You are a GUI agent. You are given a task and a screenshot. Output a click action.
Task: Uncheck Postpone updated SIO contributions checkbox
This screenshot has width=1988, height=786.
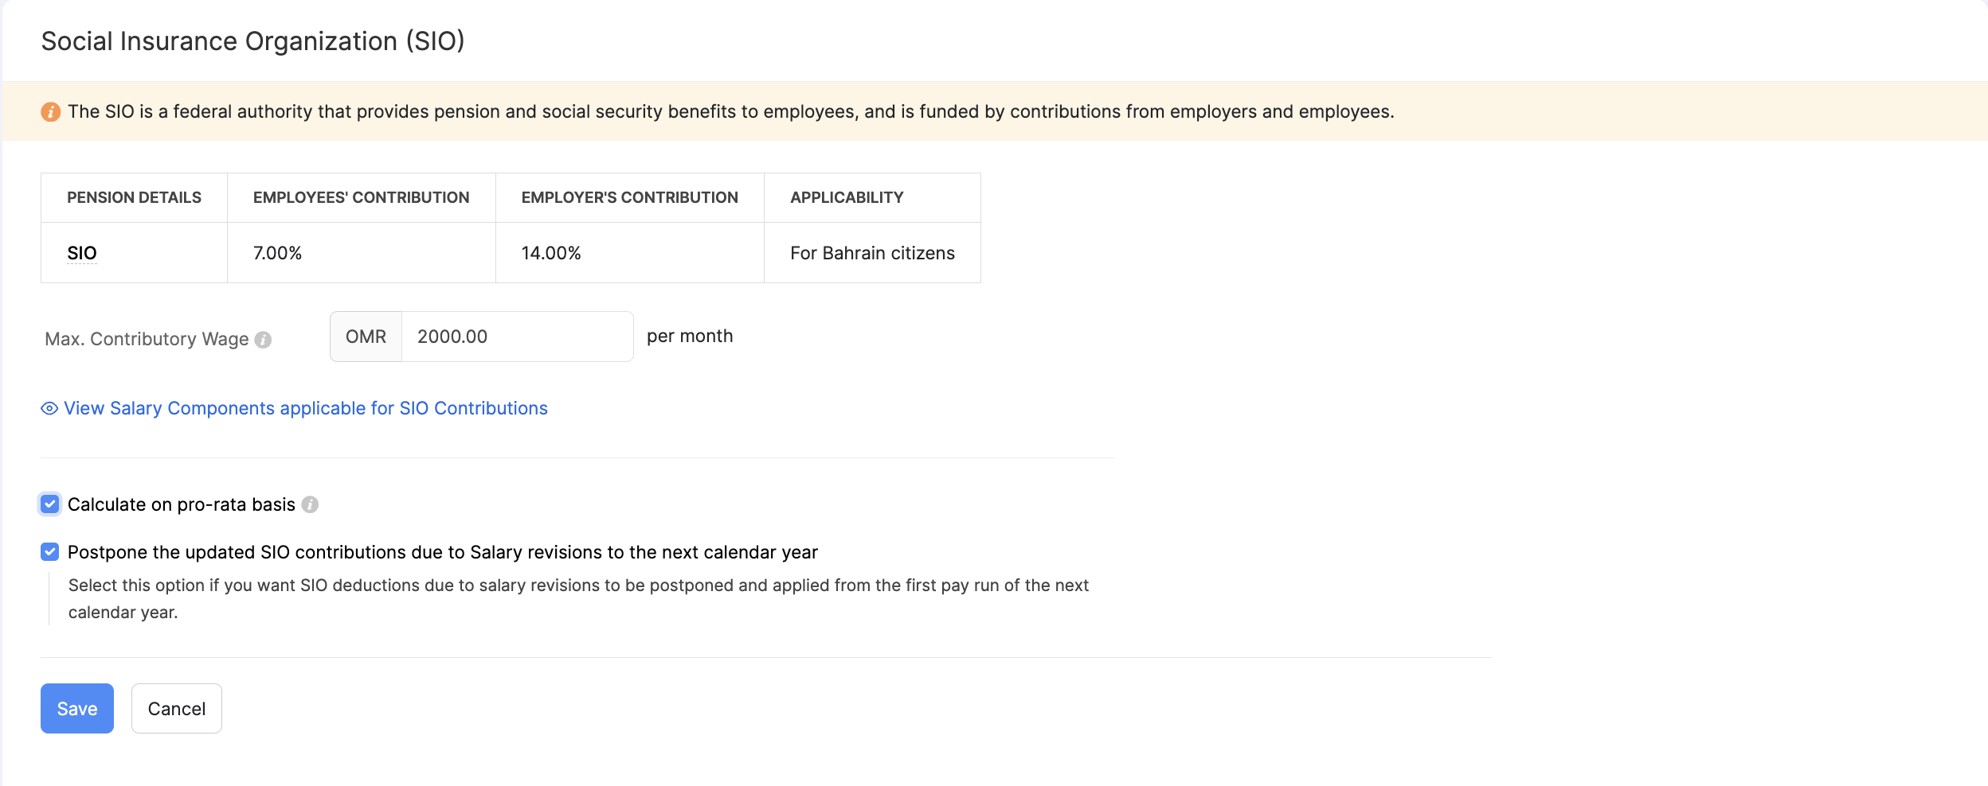[x=50, y=552]
